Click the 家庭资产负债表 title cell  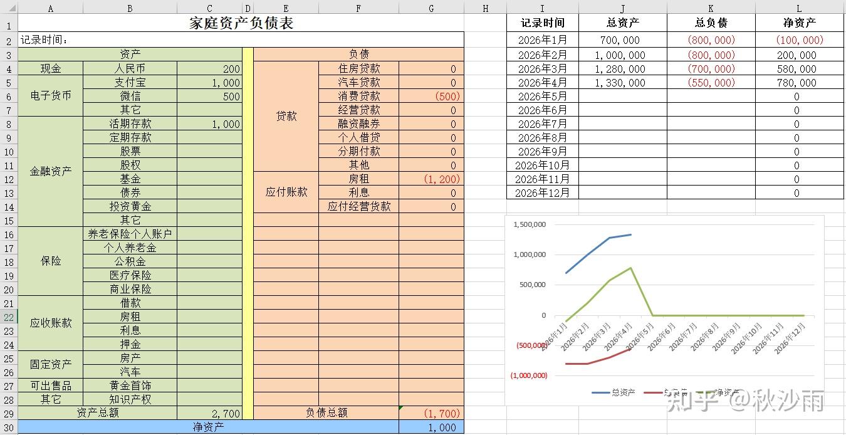pos(241,22)
